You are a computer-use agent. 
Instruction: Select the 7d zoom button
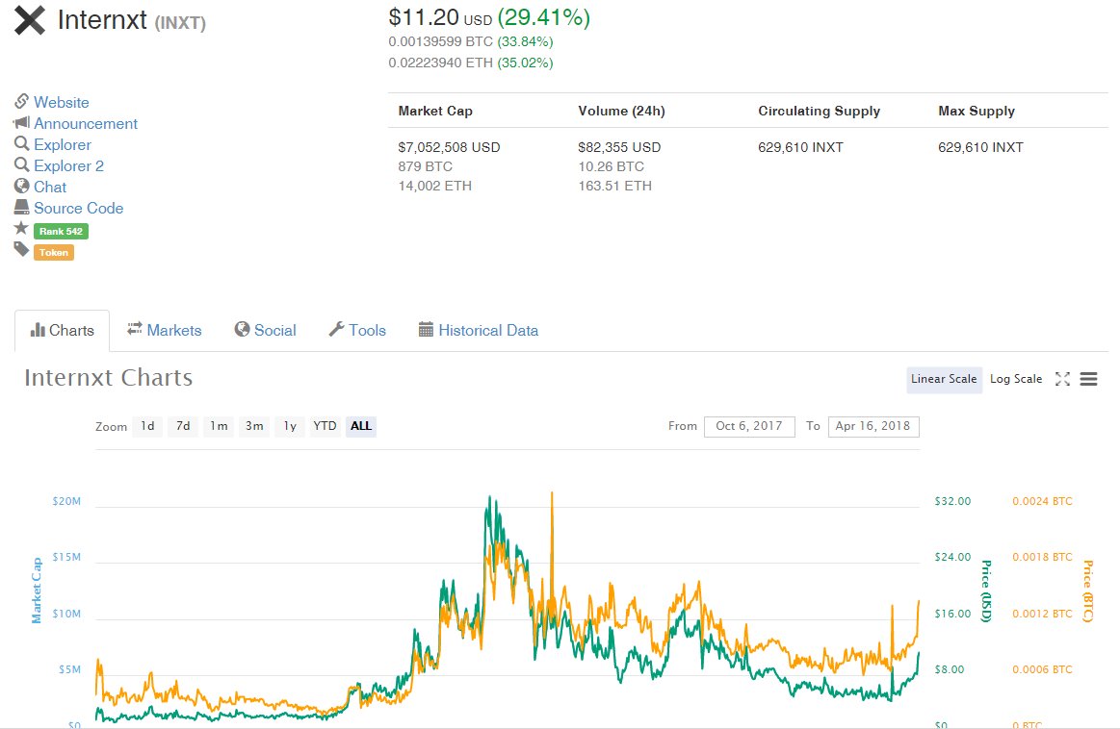183,426
